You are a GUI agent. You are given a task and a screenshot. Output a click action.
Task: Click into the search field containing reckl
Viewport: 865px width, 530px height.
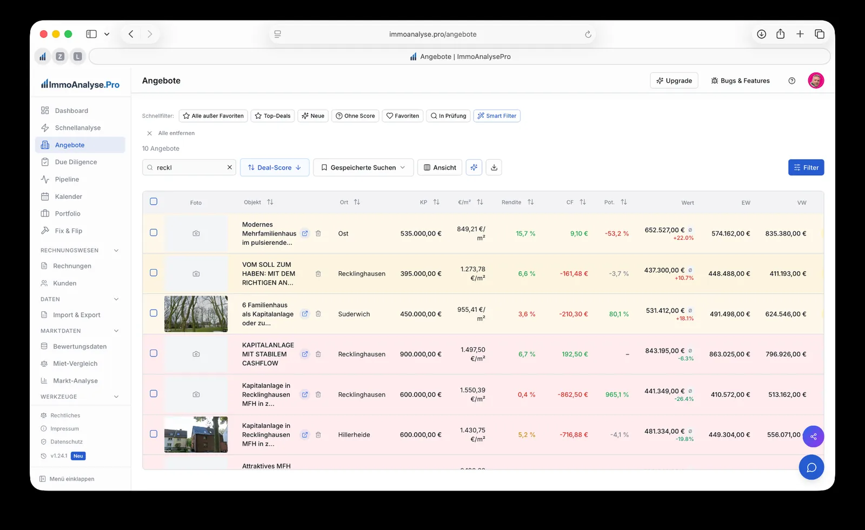point(189,167)
